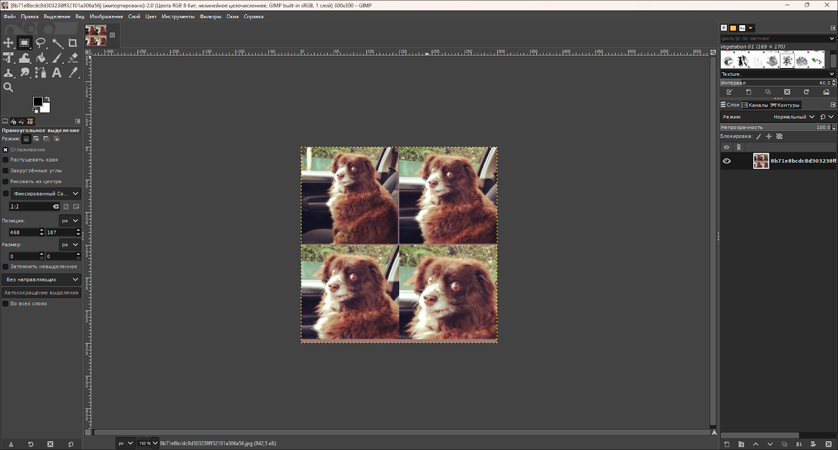Image resolution: width=838 pixels, height=450 pixels.
Task: Pick the Color Picker eyedropper tool
Action: coord(73,73)
